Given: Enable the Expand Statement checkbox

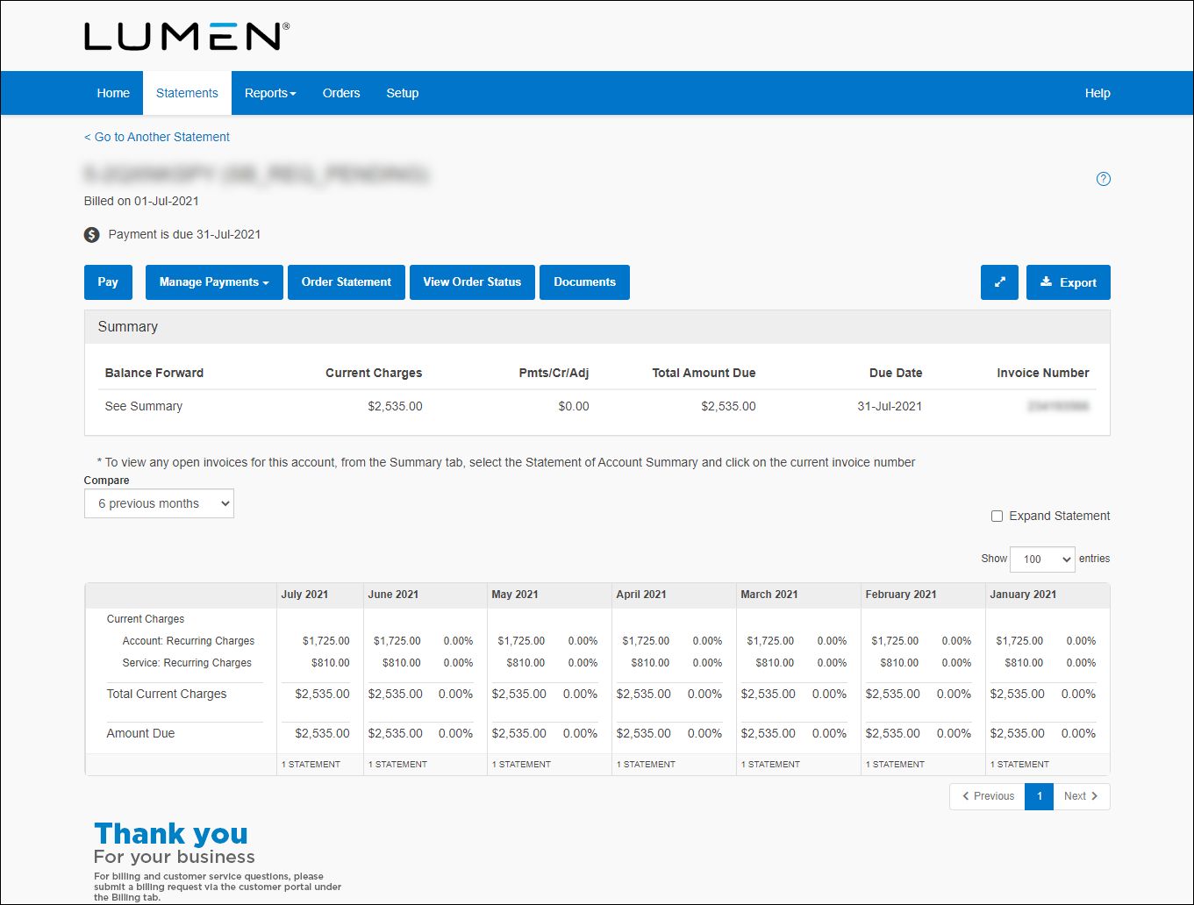Looking at the screenshot, I should pos(997,516).
